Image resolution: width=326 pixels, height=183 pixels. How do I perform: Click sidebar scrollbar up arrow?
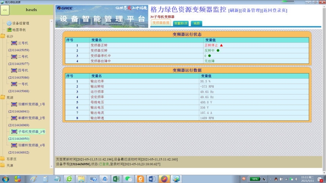pos(51,22)
